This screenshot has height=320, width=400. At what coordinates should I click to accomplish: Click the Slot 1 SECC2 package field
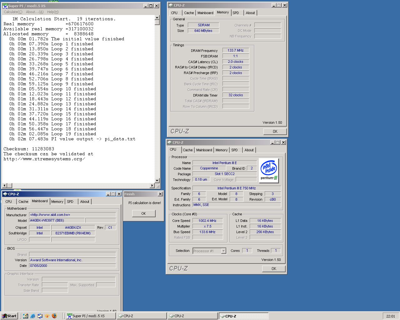[225, 174]
